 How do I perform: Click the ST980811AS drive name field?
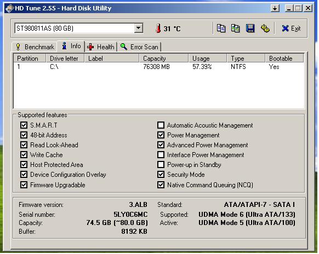click(x=75, y=28)
